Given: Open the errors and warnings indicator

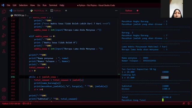Looking at the screenshot, I should pos(27,103).
